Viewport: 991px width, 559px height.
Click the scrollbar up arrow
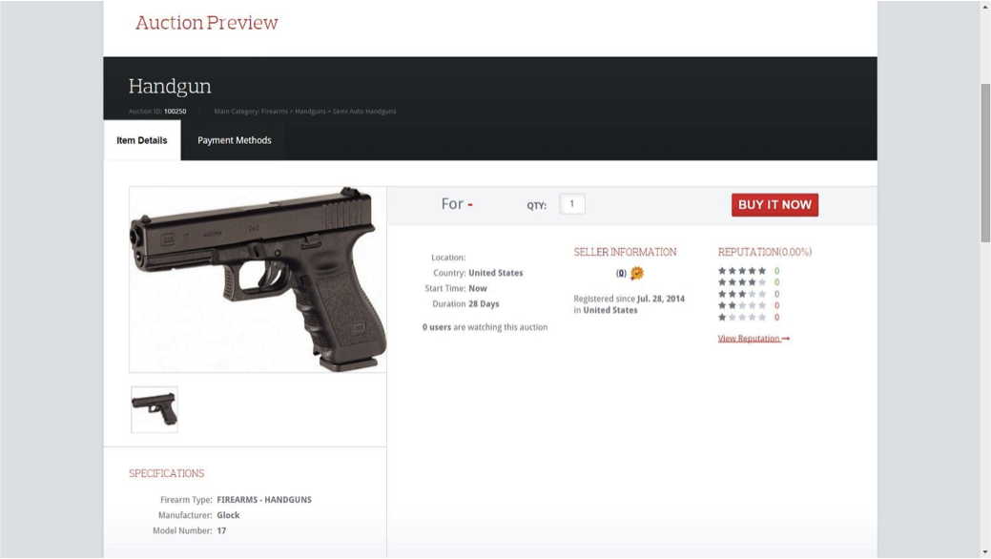[985, 7]
